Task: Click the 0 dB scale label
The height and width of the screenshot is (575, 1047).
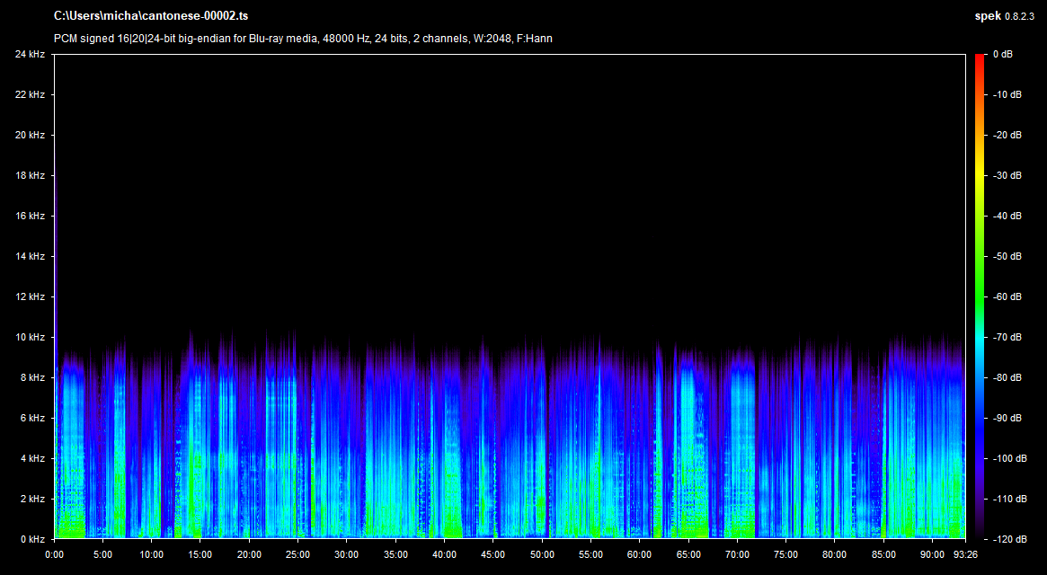Action: [x=1003, y=55]
